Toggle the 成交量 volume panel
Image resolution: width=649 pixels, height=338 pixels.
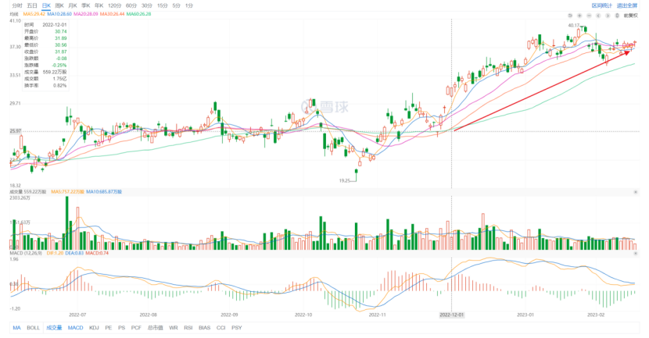coord(55,328)
